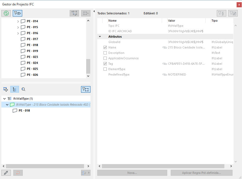Click the lower tree horizontal scrollbar left arrow
The image size is (242, 179).
[x=4, y=166]
